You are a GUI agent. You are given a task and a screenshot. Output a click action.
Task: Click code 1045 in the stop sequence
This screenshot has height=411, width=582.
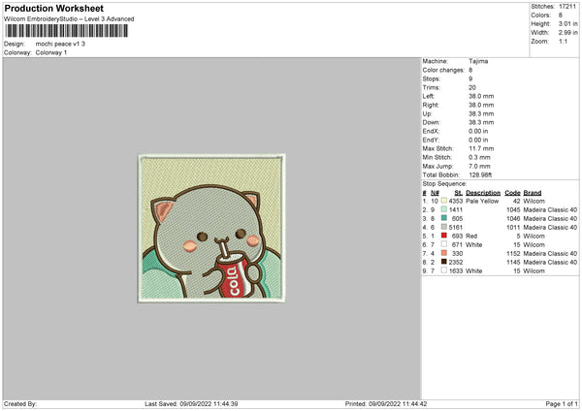513,210
